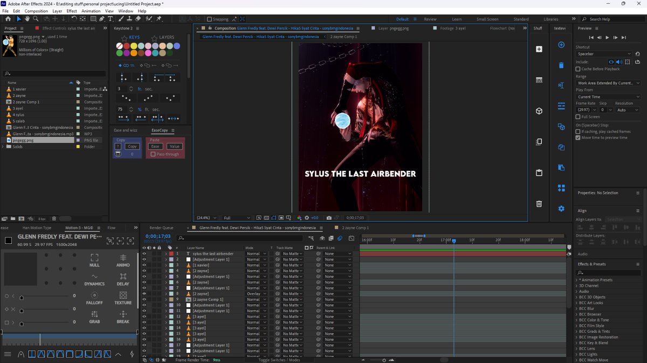
Task: Move the timeline zoom slider handle
Action: [x=384, y=360]
